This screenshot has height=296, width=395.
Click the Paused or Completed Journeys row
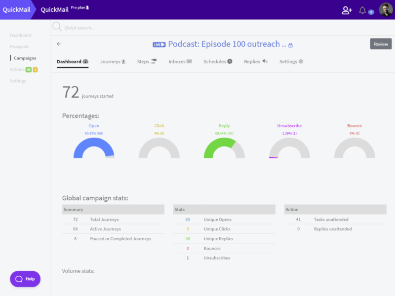click(113, 239)
